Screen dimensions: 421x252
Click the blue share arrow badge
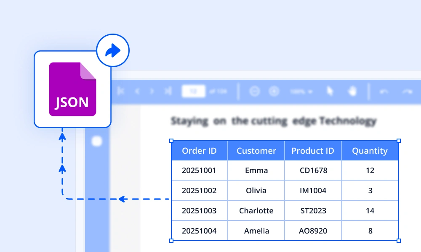113,51
